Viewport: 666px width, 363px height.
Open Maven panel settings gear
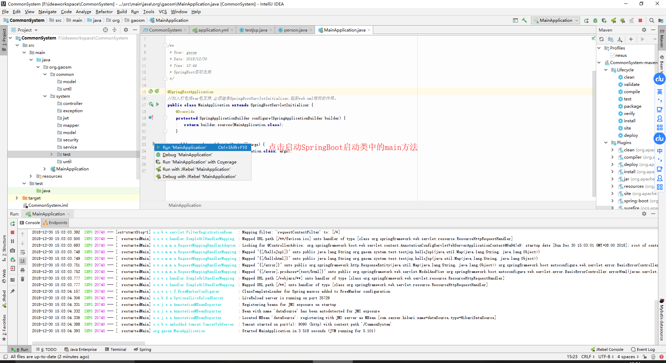coord(644,30)
